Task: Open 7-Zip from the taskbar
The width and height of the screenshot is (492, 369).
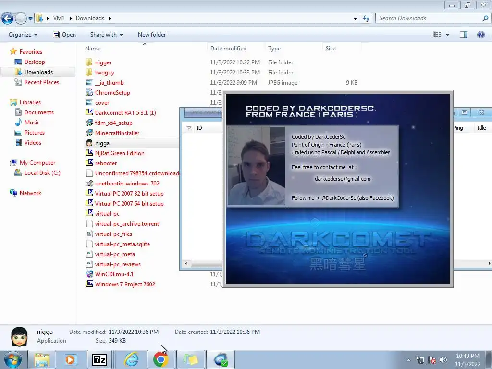Action: click(99, 359)
